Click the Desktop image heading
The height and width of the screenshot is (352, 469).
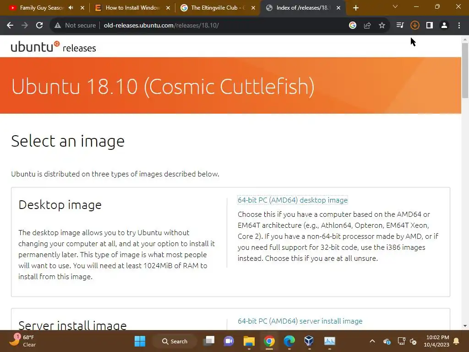coord(60,205)
